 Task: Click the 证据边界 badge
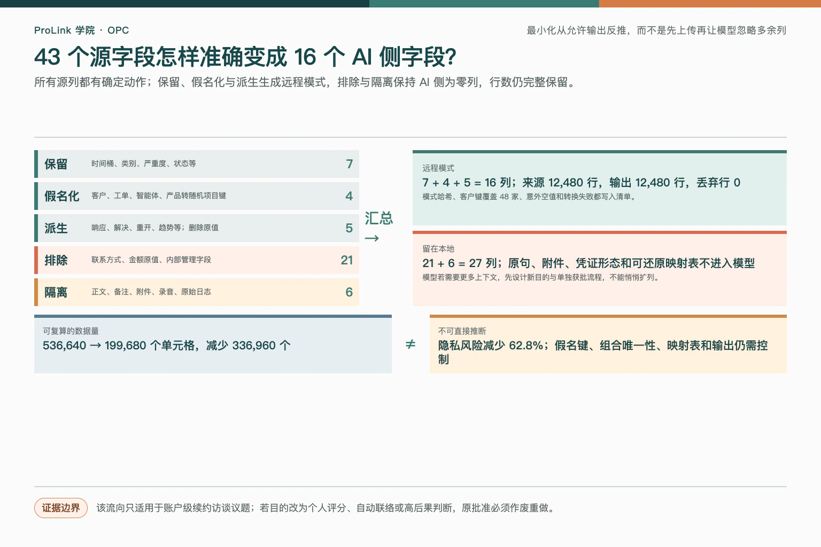coord(61,508)
